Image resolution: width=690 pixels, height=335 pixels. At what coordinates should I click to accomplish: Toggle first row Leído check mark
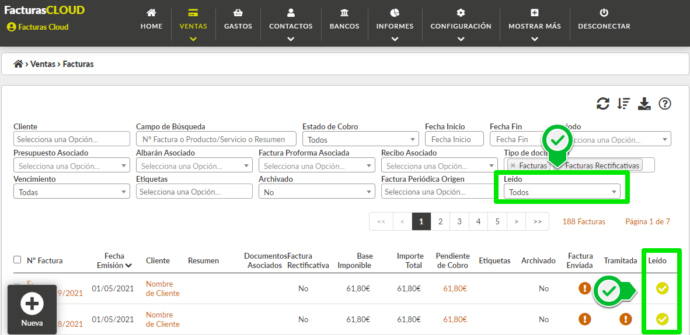(x=663, y=288)
